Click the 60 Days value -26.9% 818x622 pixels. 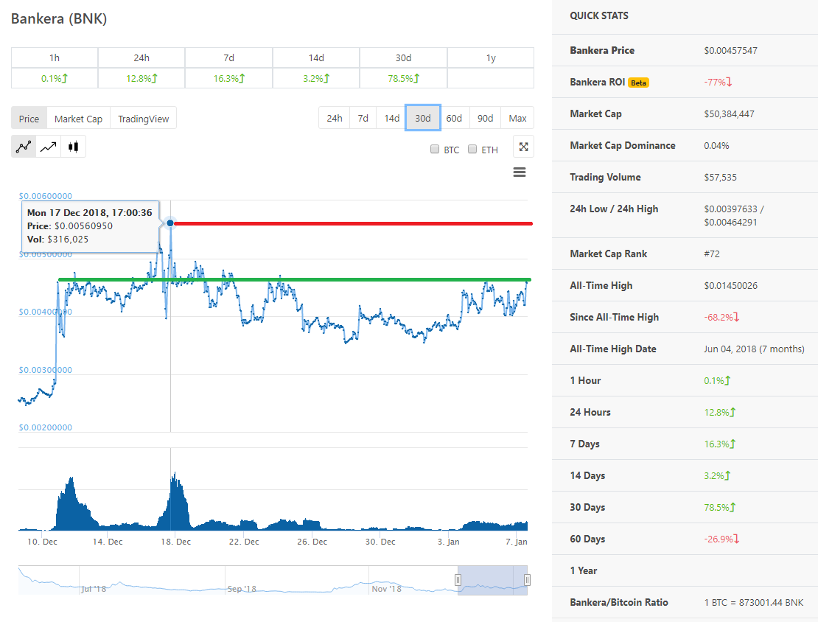click(x=721, y=539)
